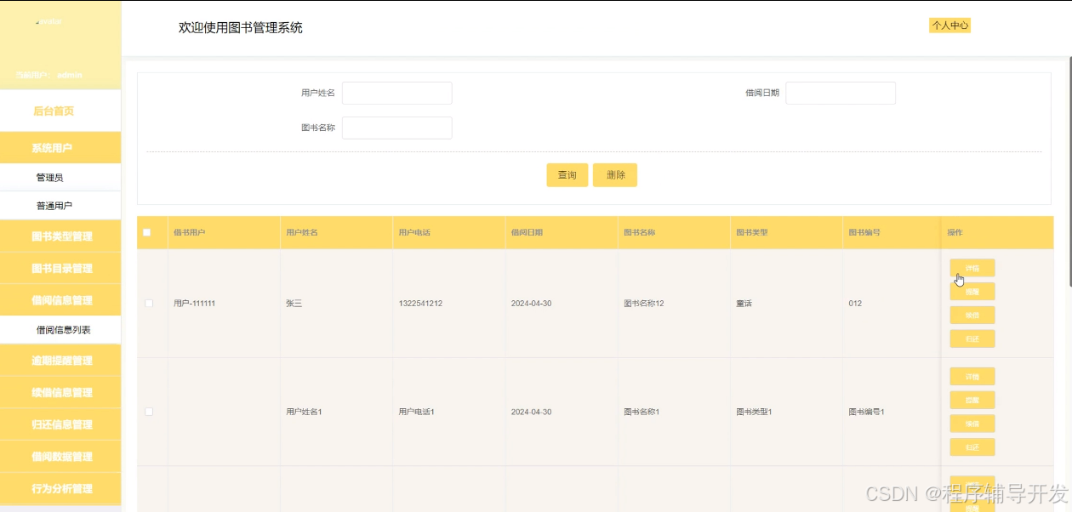
Task: Expand the 逾期提醒管理 sidebar section
Action: tap(61, 361)
